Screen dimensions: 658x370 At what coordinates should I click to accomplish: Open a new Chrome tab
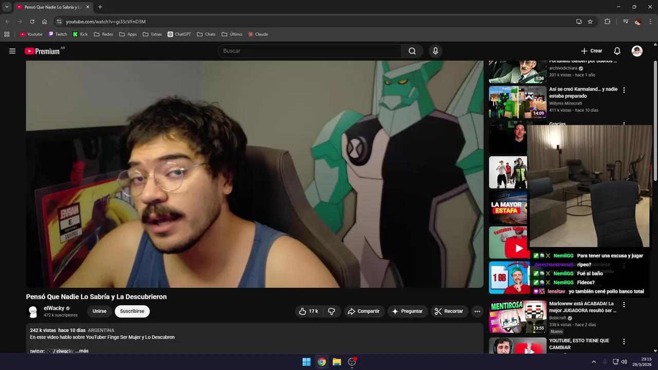point(100,7)
